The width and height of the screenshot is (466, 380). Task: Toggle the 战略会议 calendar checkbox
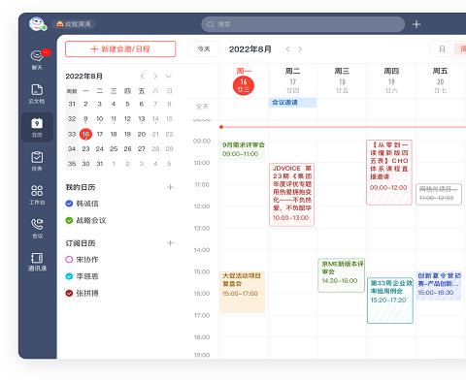point(69,220)
